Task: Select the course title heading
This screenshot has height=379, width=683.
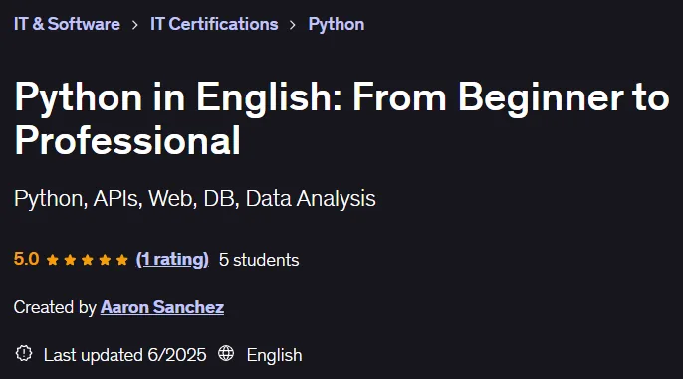Action: pyautogui.click(x=341, y=118)
